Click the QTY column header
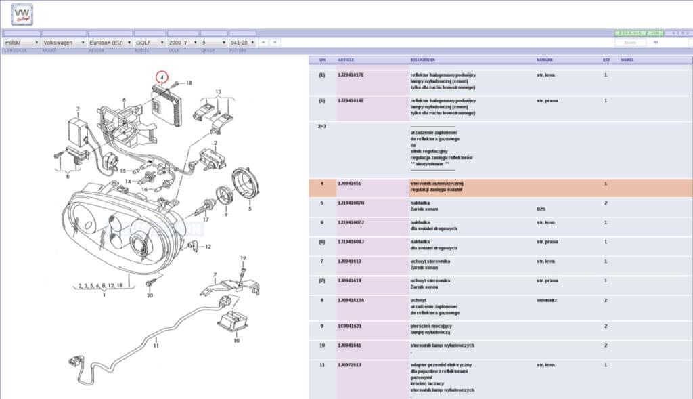This screenshot has height=399, width=693. [x=606, y=60]
